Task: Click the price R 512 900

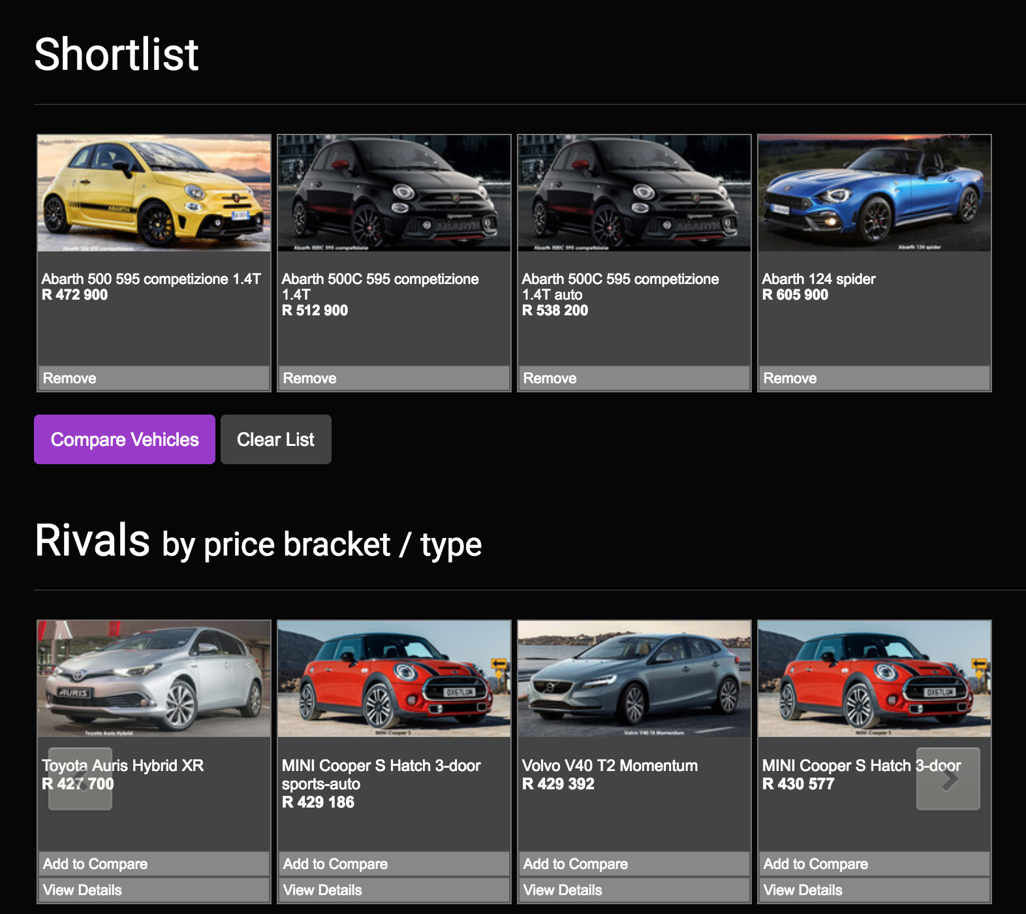Action: 315,310
